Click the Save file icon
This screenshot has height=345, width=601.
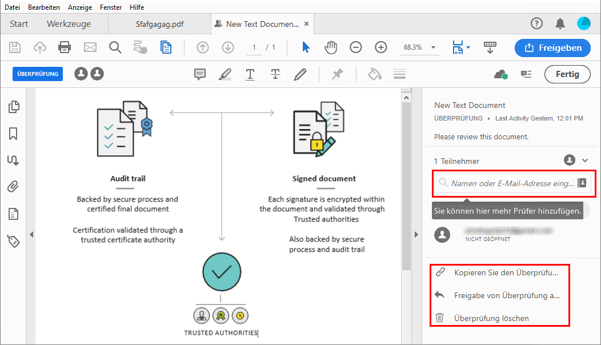14,47
